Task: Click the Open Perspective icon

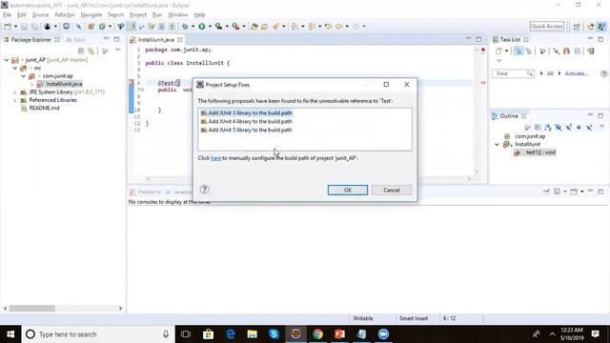Action: (x=577, y=27)
